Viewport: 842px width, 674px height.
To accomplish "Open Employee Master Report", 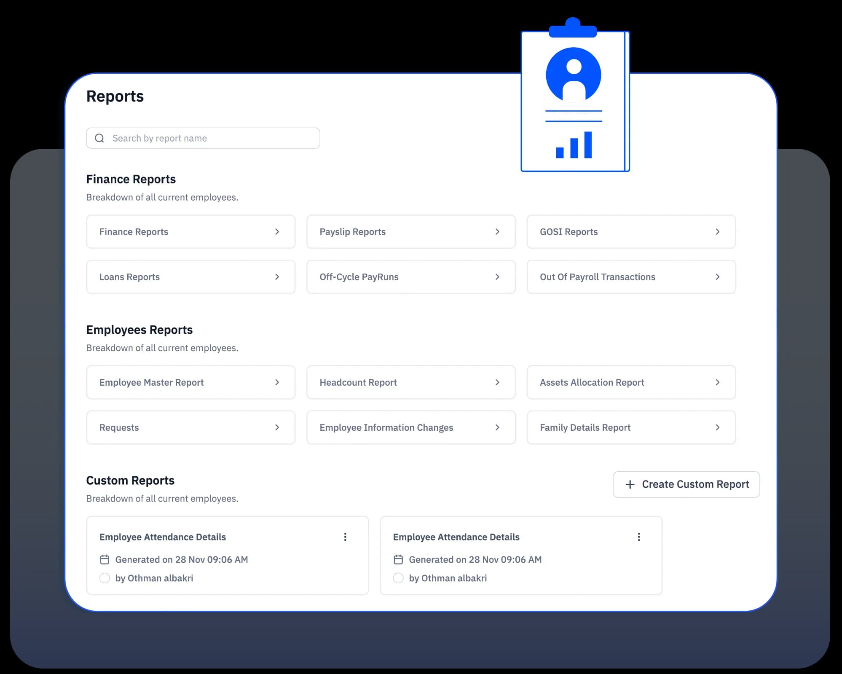I will [190, 382].
